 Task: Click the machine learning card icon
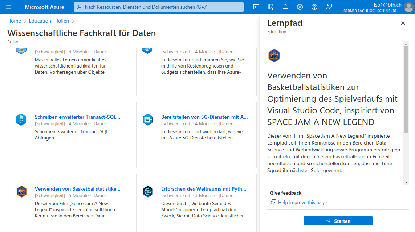(x=21, y=50)
